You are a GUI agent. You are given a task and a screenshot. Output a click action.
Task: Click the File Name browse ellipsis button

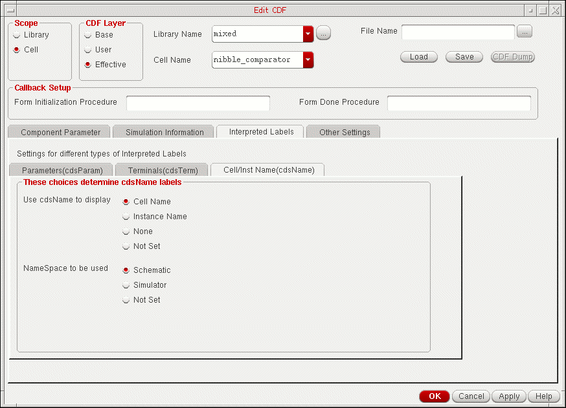coord(525,31)
